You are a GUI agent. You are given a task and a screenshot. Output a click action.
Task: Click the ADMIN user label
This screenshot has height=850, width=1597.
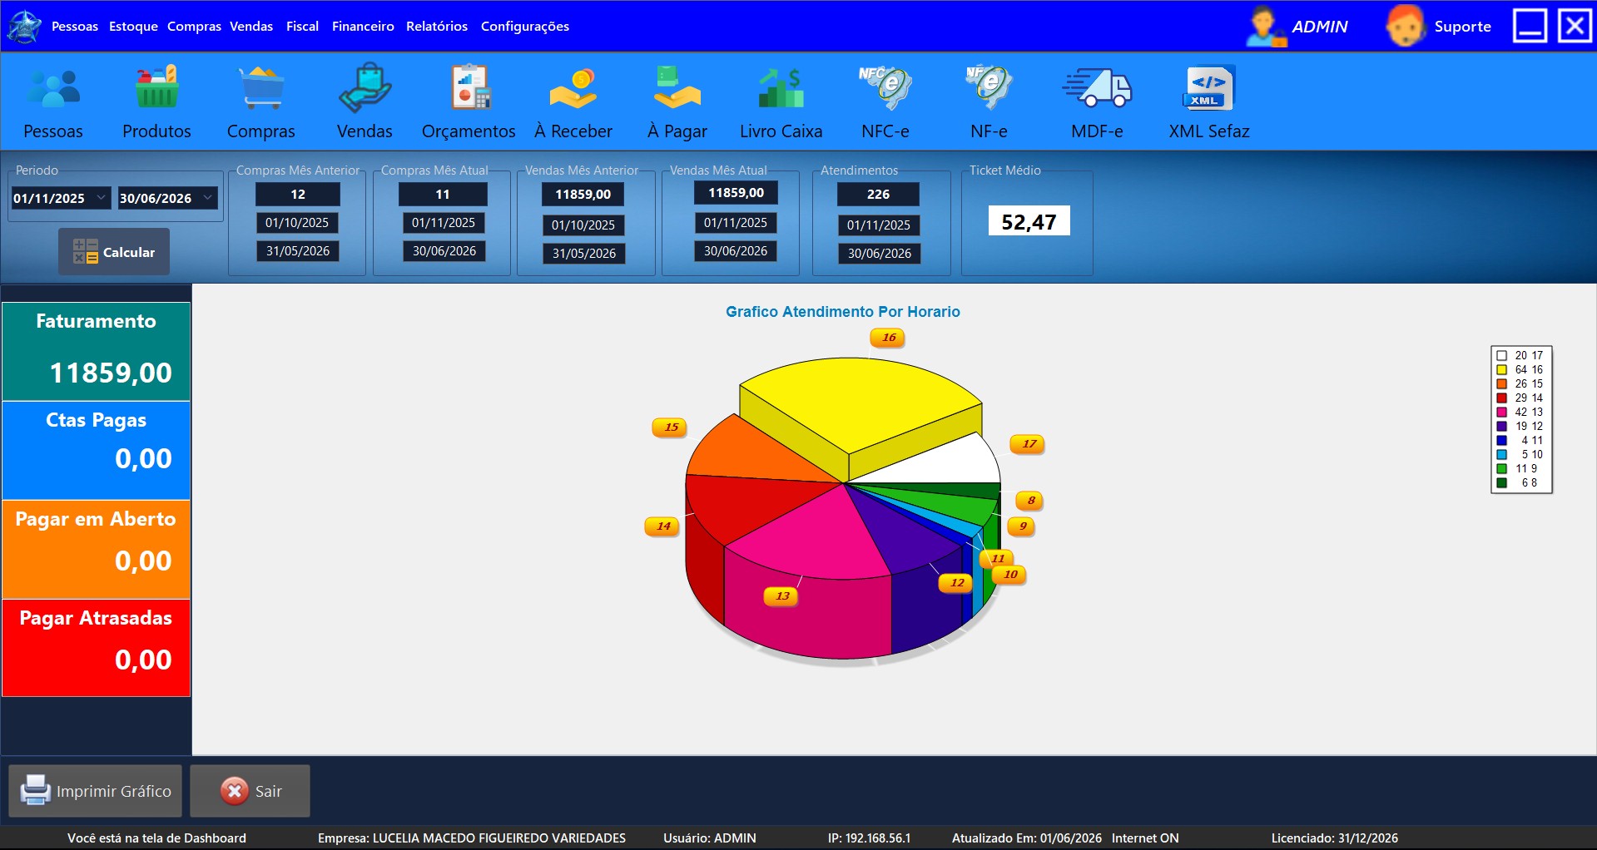pyautogui.click(x=1319, y=27)
